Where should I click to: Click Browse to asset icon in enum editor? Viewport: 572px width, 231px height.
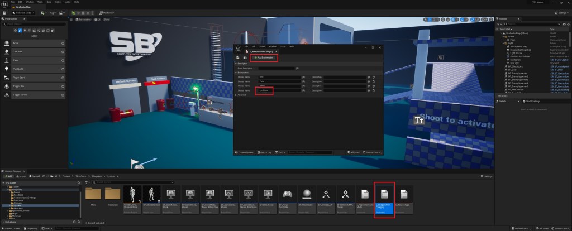(244, 57)
